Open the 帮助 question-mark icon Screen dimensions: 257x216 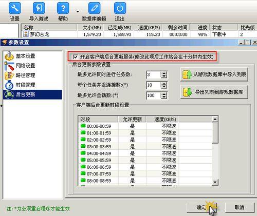coord(63,8)
